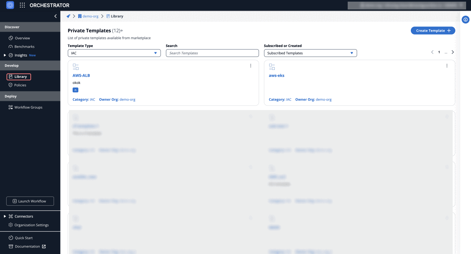Click the 'n' tag on AWS-ALB
This screenshot has height=254, width=471.
[x=76, y=90]
